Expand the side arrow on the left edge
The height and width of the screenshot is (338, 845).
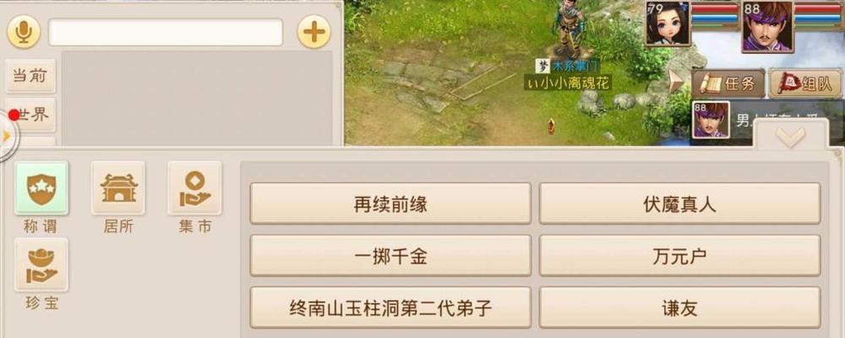7,136
